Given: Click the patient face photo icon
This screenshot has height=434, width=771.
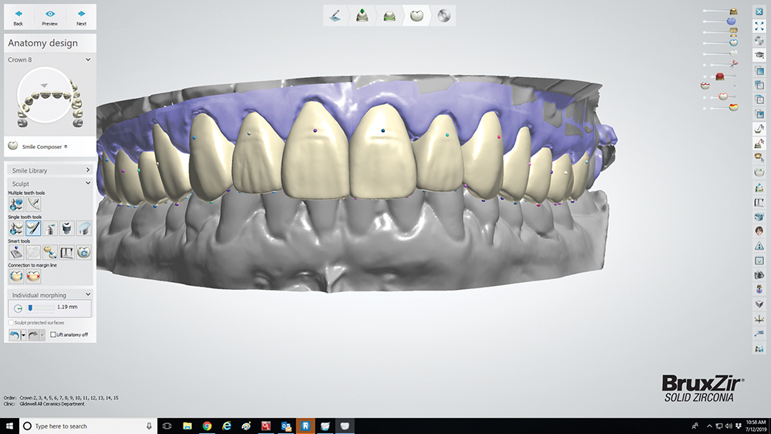Looking at the screenshot, I should 759,230.
